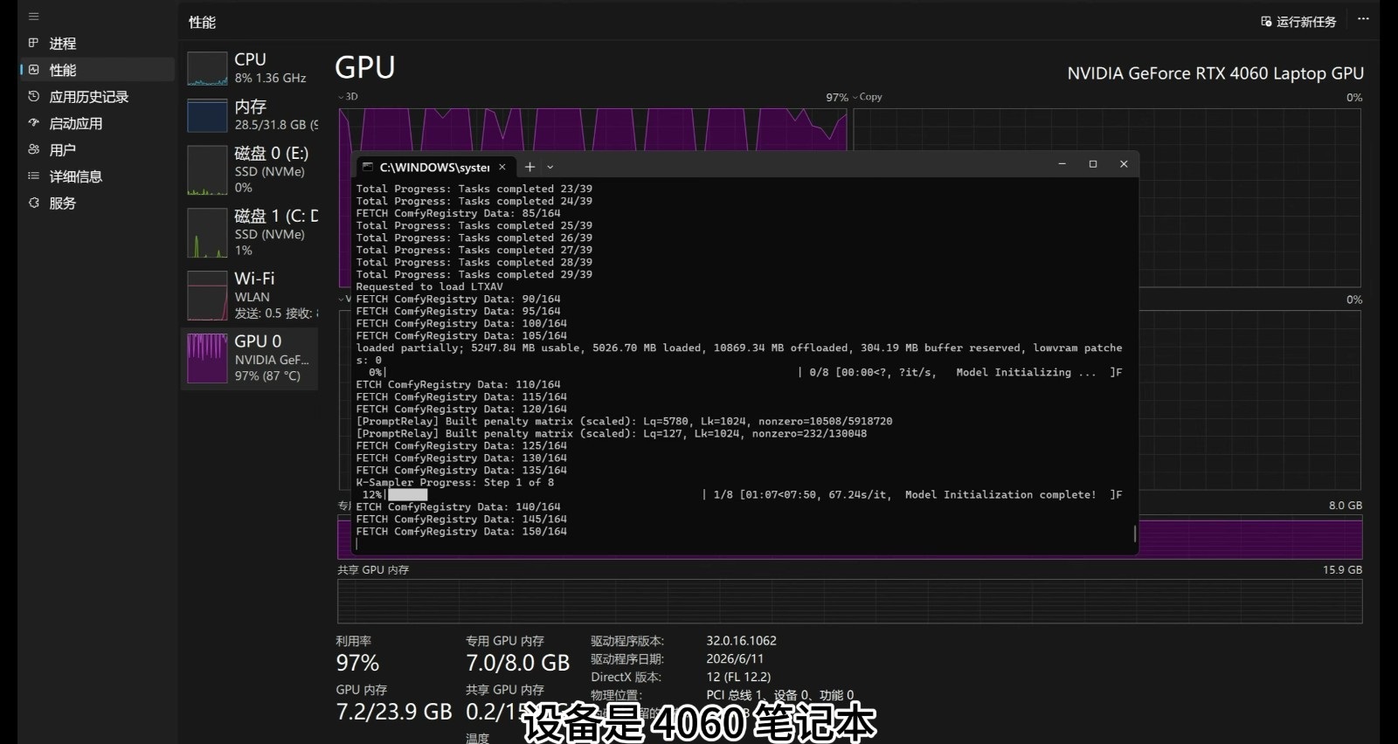Screen dimensions: 1398x744
Task: Expand the Copy graph engine dropdown
Action: [867, 97]
